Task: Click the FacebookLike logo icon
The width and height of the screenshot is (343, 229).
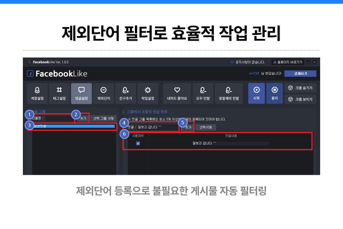Action: [x=30, y=74]
